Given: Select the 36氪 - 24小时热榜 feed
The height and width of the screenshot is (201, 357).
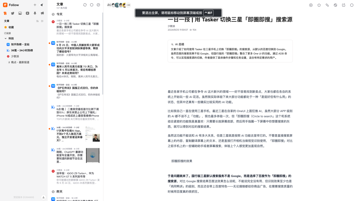Looking at the screenshot, I should [x=24, y=50].
